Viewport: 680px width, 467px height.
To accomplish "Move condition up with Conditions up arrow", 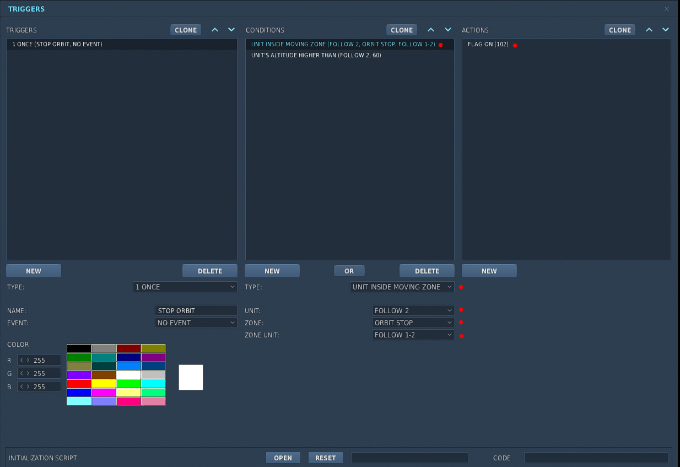I will coord(431,30).
